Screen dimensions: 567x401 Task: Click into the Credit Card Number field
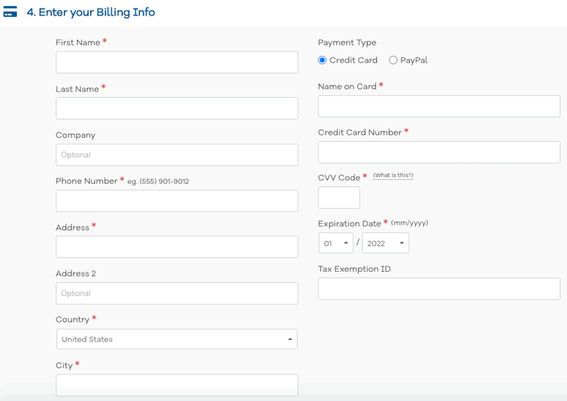click(438, 152)
